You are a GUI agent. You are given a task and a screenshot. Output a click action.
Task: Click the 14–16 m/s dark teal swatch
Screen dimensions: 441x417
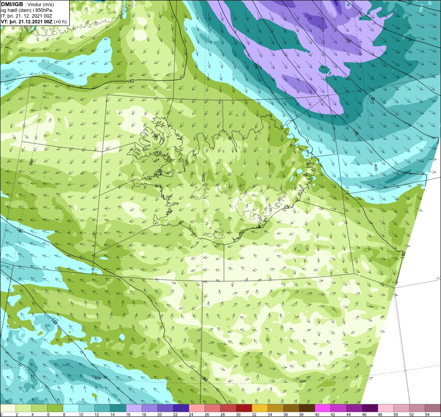[118, 408]
